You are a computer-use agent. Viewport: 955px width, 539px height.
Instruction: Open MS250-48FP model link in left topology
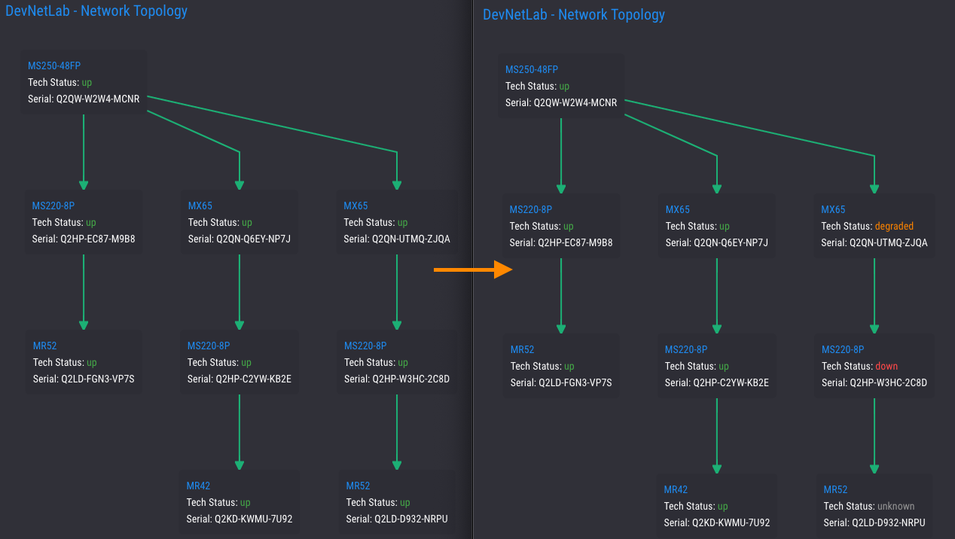[x=54, y=66]
